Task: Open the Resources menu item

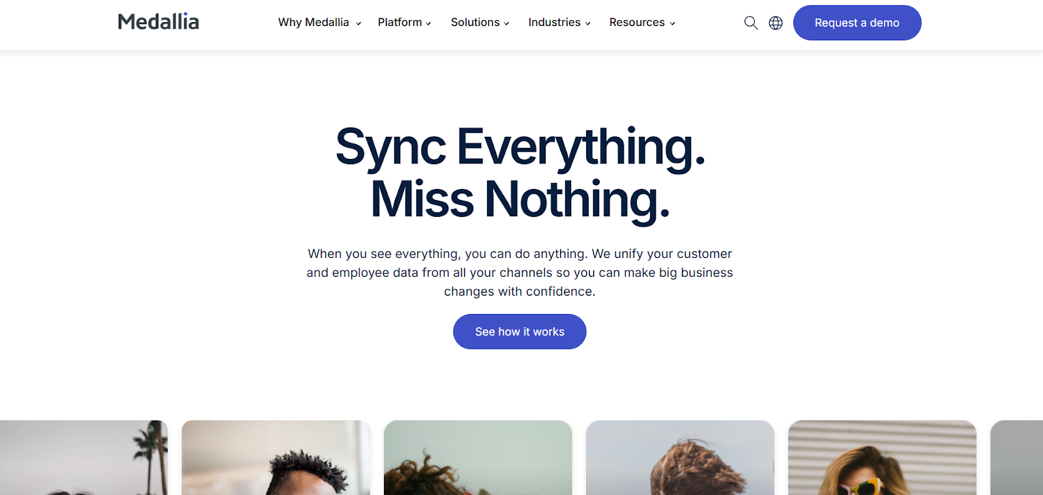Action: pos(637,22)
